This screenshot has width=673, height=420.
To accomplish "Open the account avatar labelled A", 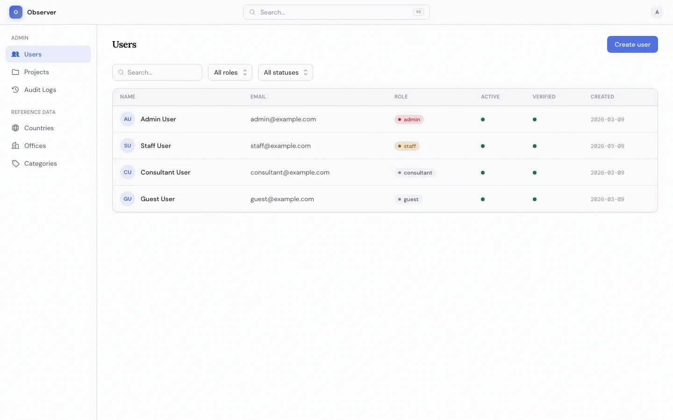I will 657,12.
